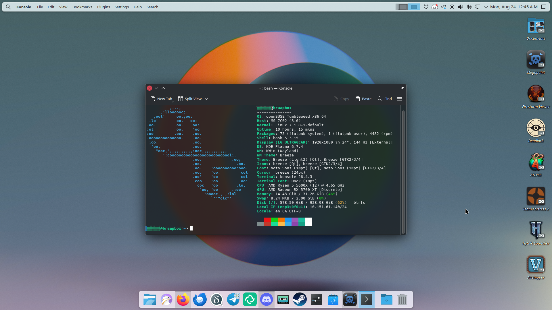Screen dimensions: 552x310
Task: Click the Find toolbar button
Action: pyautogui.click(x=385, y=99)
